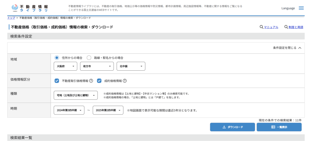Select the 路線・駅名からの場合 radio button
The image size is (312, 141).
click(89, 58)
